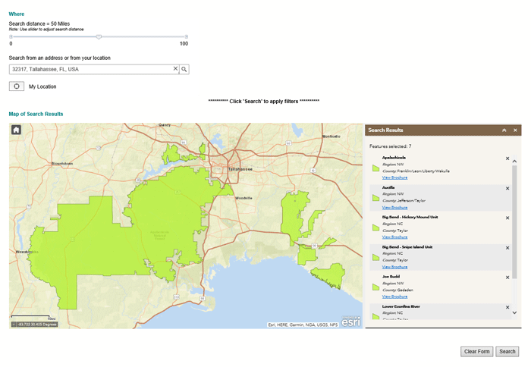The height and width of the screenshot is (367, 531).
Task: Click the My Location crosshair button
Action: [17, 86]
